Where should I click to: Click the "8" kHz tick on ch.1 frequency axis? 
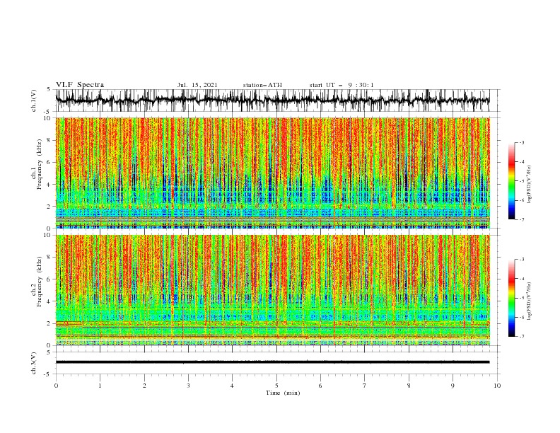point(49,140)
